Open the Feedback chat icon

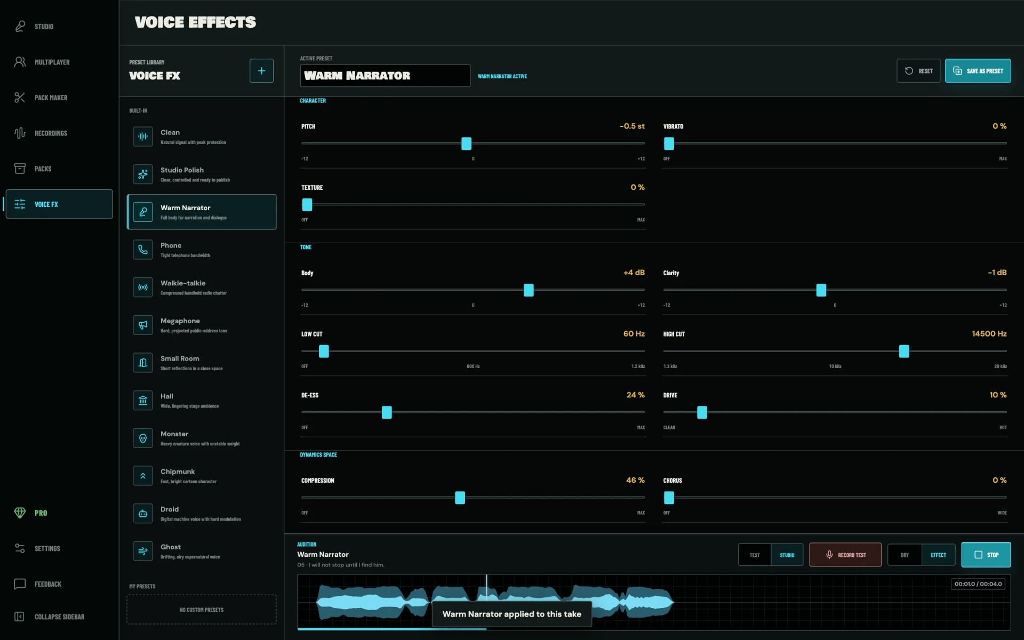tap(20, 584)
